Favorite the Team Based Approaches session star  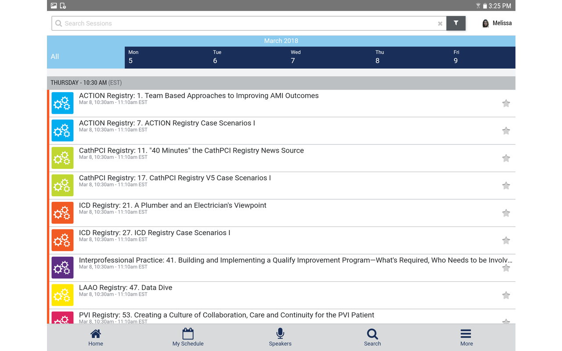tap(506, 104)
